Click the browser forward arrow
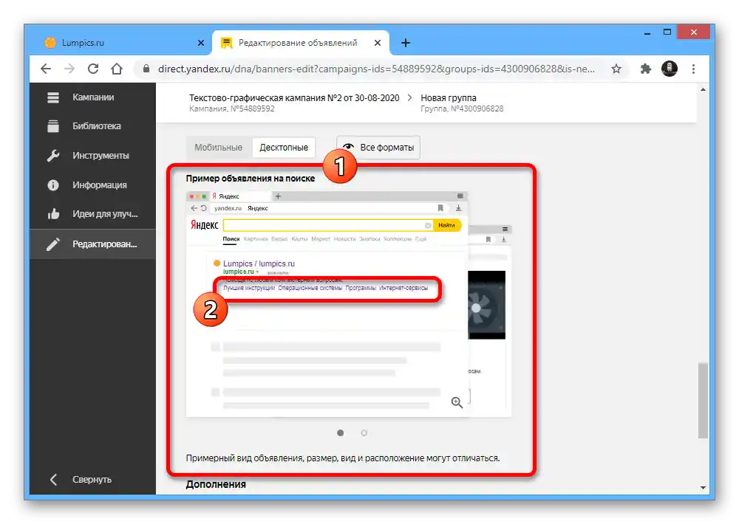Viewport: 739px width, 524px height. click(x=69, y=69)
